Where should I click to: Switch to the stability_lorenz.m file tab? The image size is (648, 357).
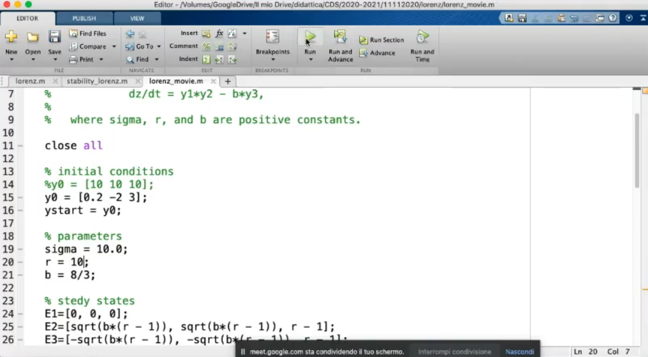click(x=97, y=82)
